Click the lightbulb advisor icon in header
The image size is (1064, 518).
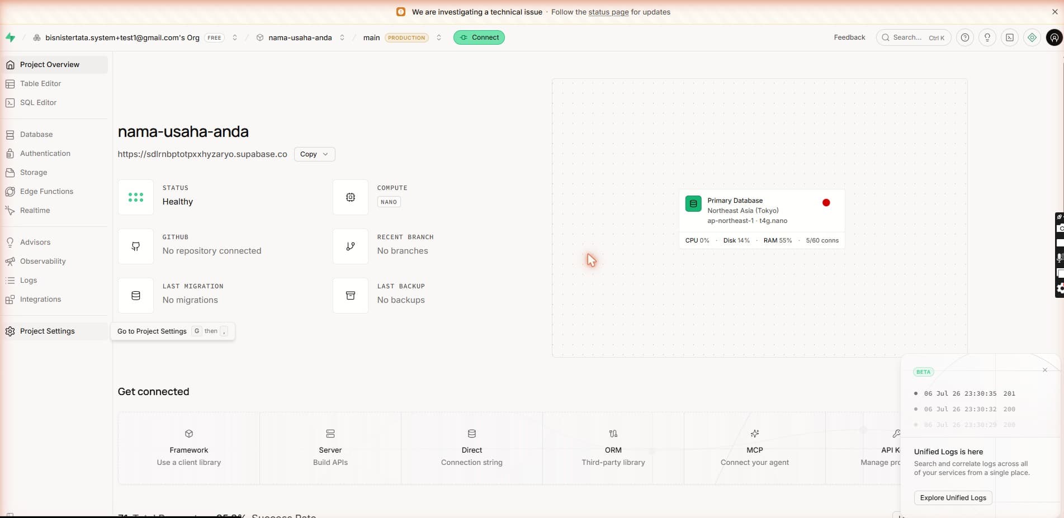[x=987, y=37]
